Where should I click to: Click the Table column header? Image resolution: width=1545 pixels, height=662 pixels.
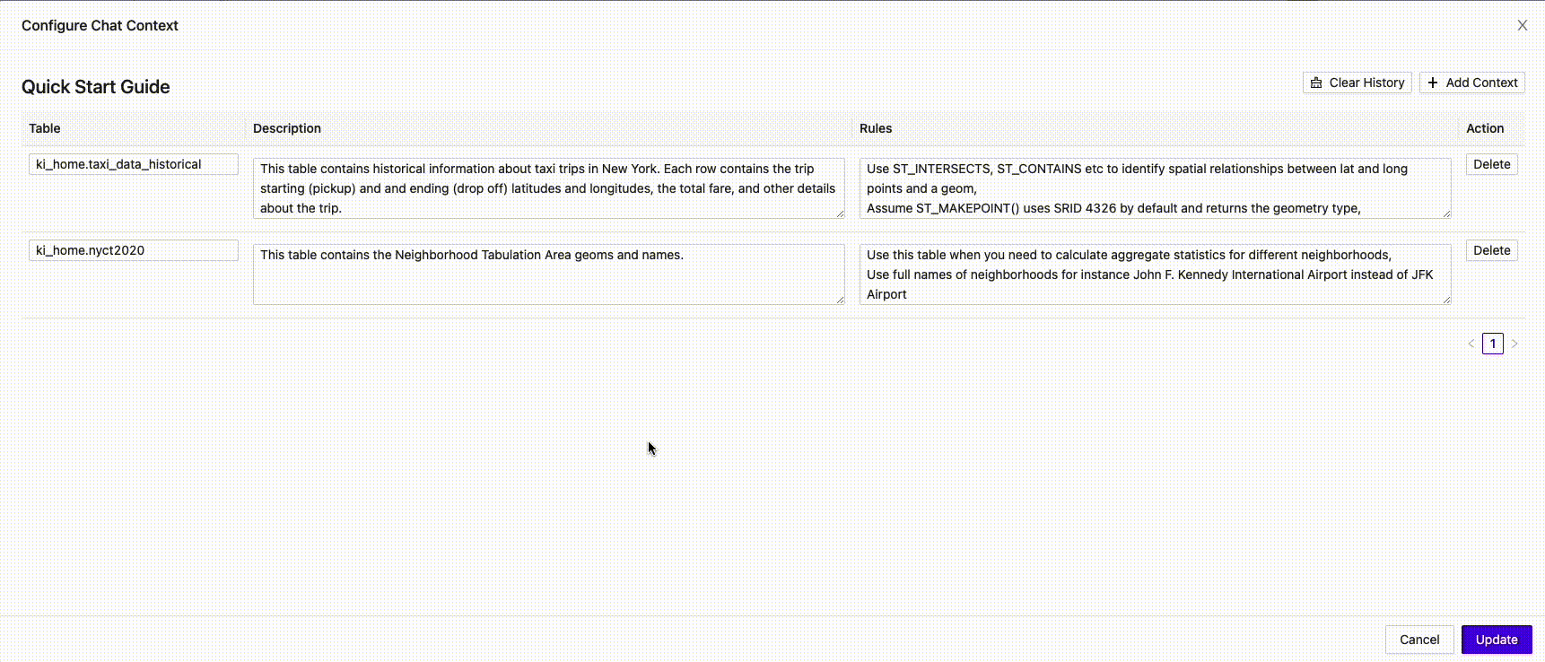(x=45, y=128)
